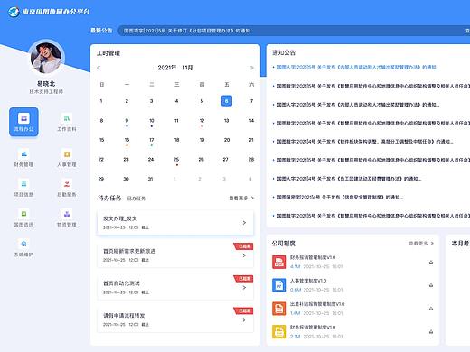The width and height of the screenshot is (470, 352).
Task: Open the orange file icon for 出差补贴报销管理制度V1.0
Action: point(278,309)
